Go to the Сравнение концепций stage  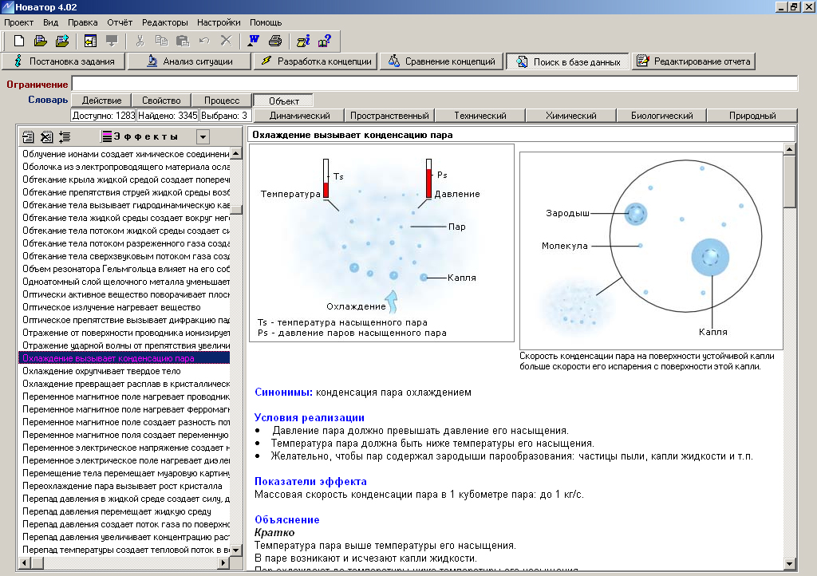(442, 61)
